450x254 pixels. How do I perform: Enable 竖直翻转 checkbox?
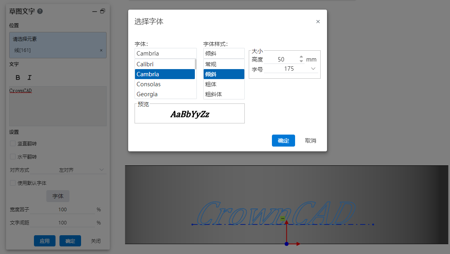click(13, 143)
